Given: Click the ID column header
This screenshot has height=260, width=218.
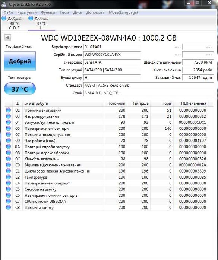Looking at the screenshot, I should pyautogui.click(x=18, y=103).
